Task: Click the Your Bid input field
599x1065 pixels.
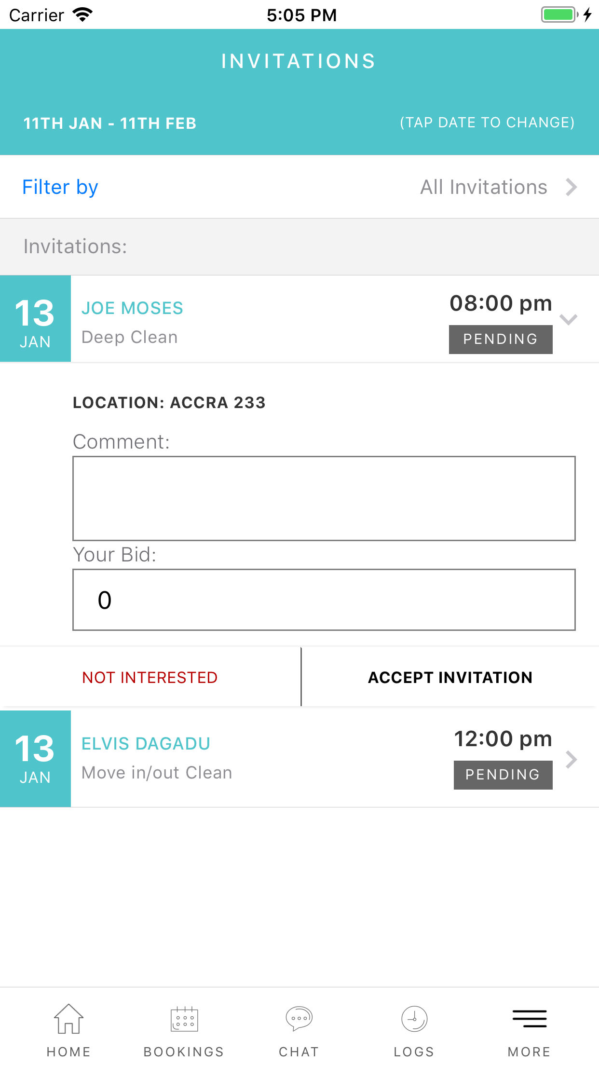Action: tap(324, 600)
